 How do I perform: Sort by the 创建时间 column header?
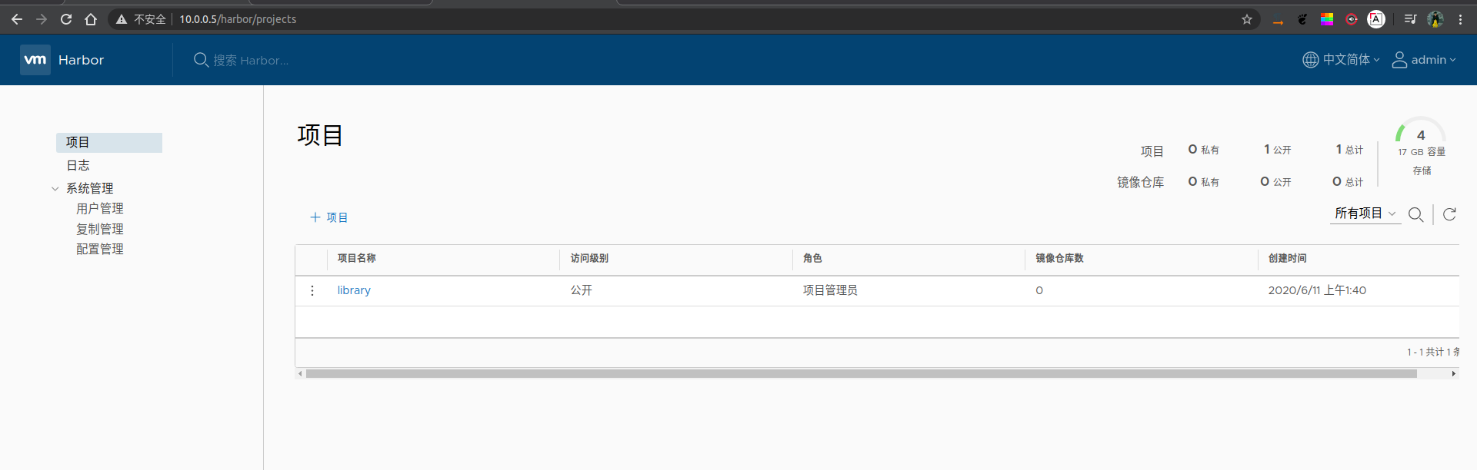1287,259
